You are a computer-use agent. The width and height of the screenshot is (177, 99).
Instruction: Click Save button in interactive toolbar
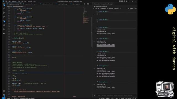click(116, 9)
